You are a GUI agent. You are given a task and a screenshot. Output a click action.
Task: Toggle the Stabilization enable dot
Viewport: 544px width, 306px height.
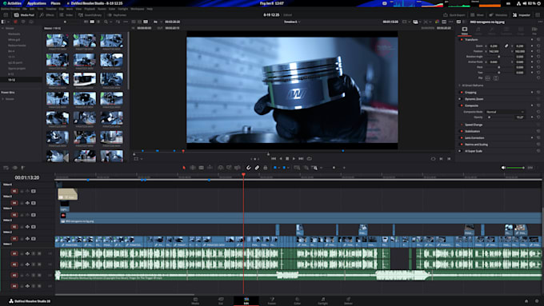pyautogui.click(x=462, y=131)
